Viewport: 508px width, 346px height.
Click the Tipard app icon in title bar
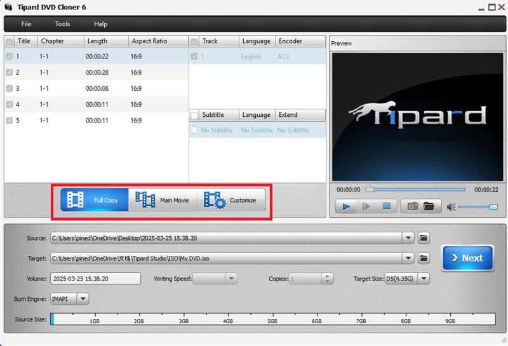tap(8, 7)
